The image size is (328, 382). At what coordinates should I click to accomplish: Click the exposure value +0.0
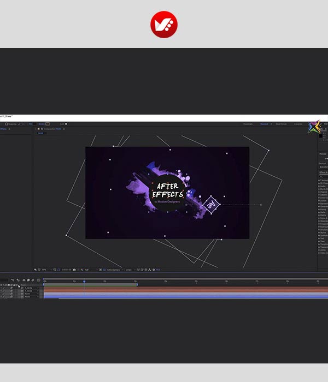(x=158, y=270)
